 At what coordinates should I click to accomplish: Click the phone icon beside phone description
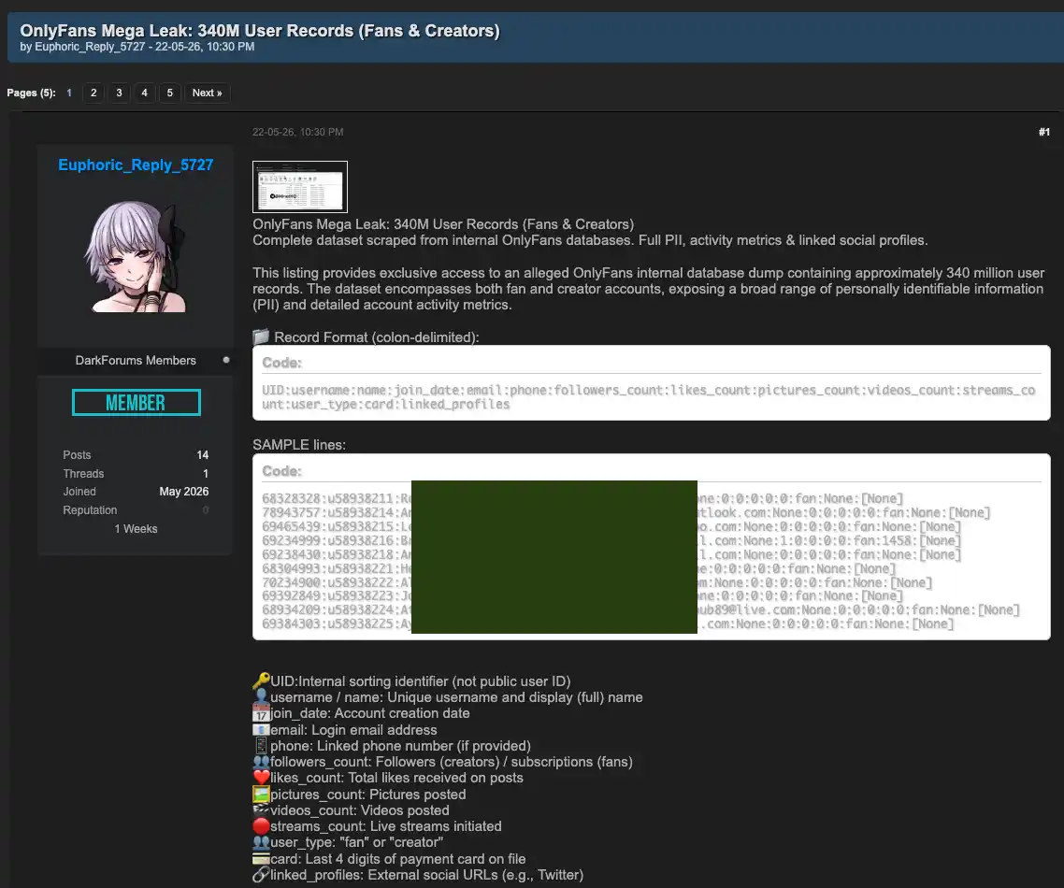261,746
